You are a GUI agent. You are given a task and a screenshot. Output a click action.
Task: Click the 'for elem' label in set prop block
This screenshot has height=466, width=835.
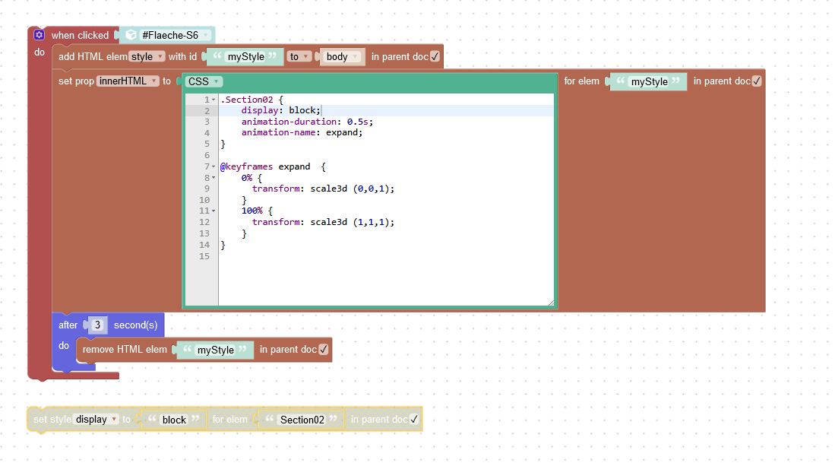click(581, 81)
